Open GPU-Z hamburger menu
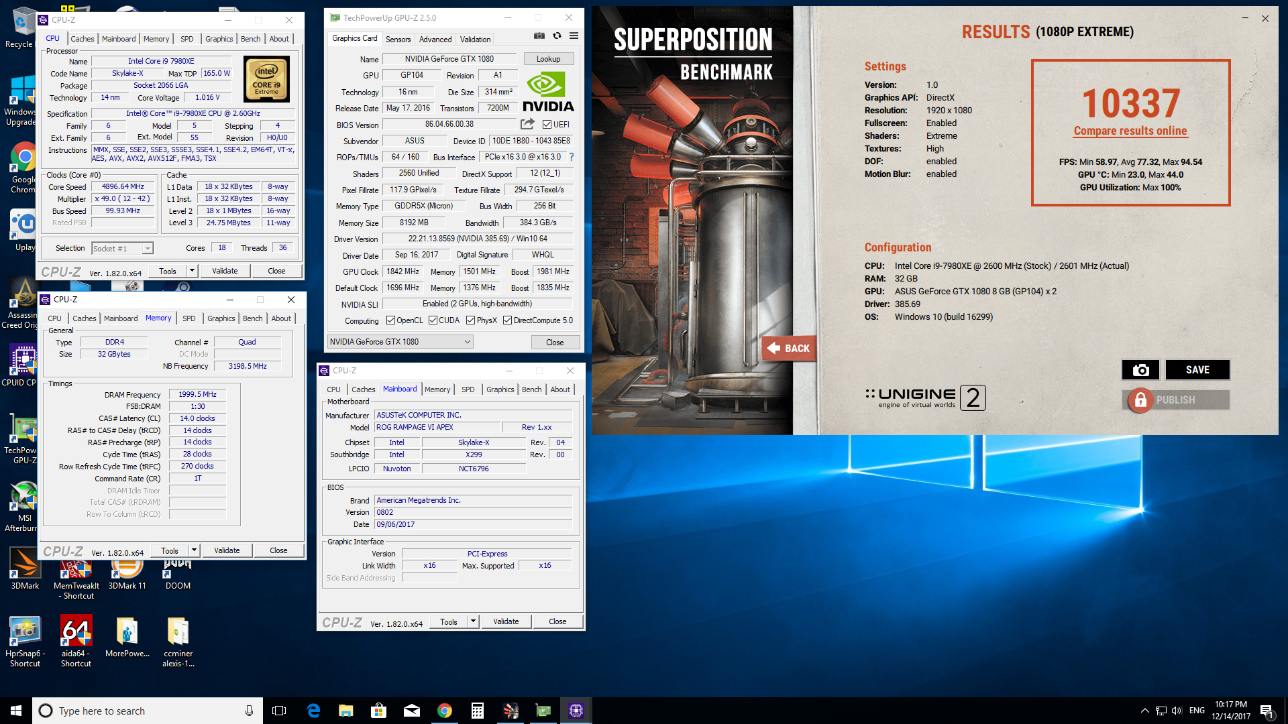1288x724 pixels. point(574,36)
